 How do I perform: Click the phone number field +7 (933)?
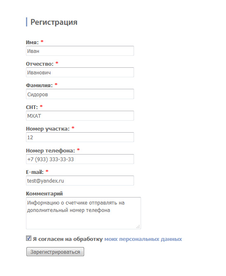coord(80,159)
